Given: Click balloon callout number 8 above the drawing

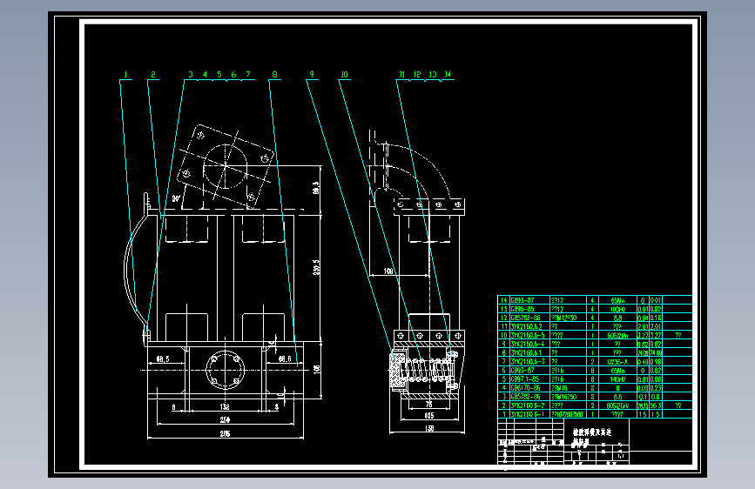Looking at the screenshot, I should [x=275, y=75].
